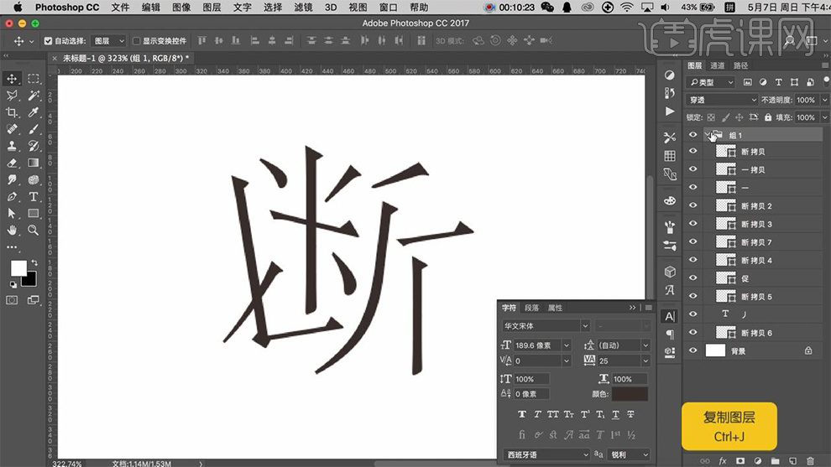The height and width of the screenshot is (467, 831).
Task: Select the Hand tool
Action: coord(12,231)
